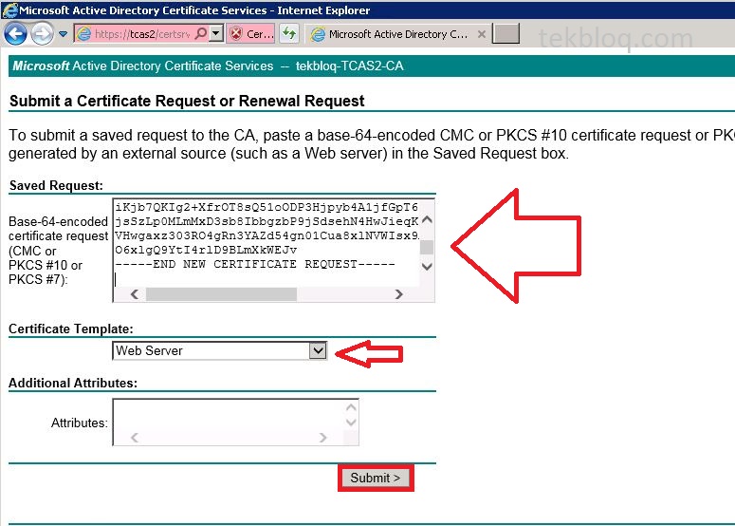Click right arrow in Attributes horizontal scrollbar
The height and width of the screenshot is (526, 735).
point(323,438)
